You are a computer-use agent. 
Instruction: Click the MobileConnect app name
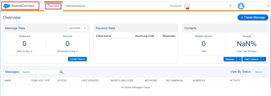coord(23,6)
